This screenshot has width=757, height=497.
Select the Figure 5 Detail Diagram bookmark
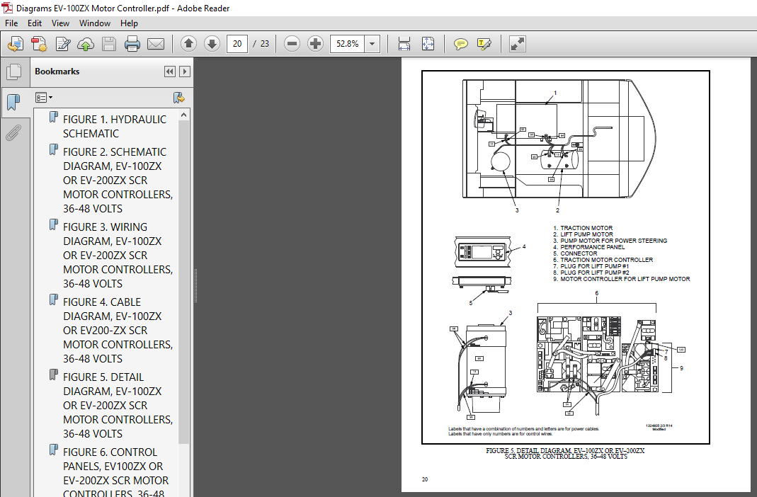point(118,406)
